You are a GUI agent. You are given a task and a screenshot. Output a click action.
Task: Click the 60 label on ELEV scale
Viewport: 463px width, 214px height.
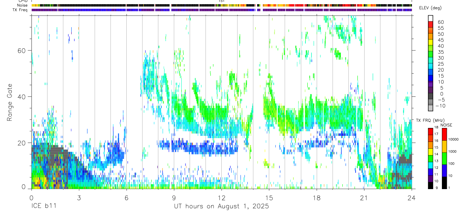click(440, 22)
